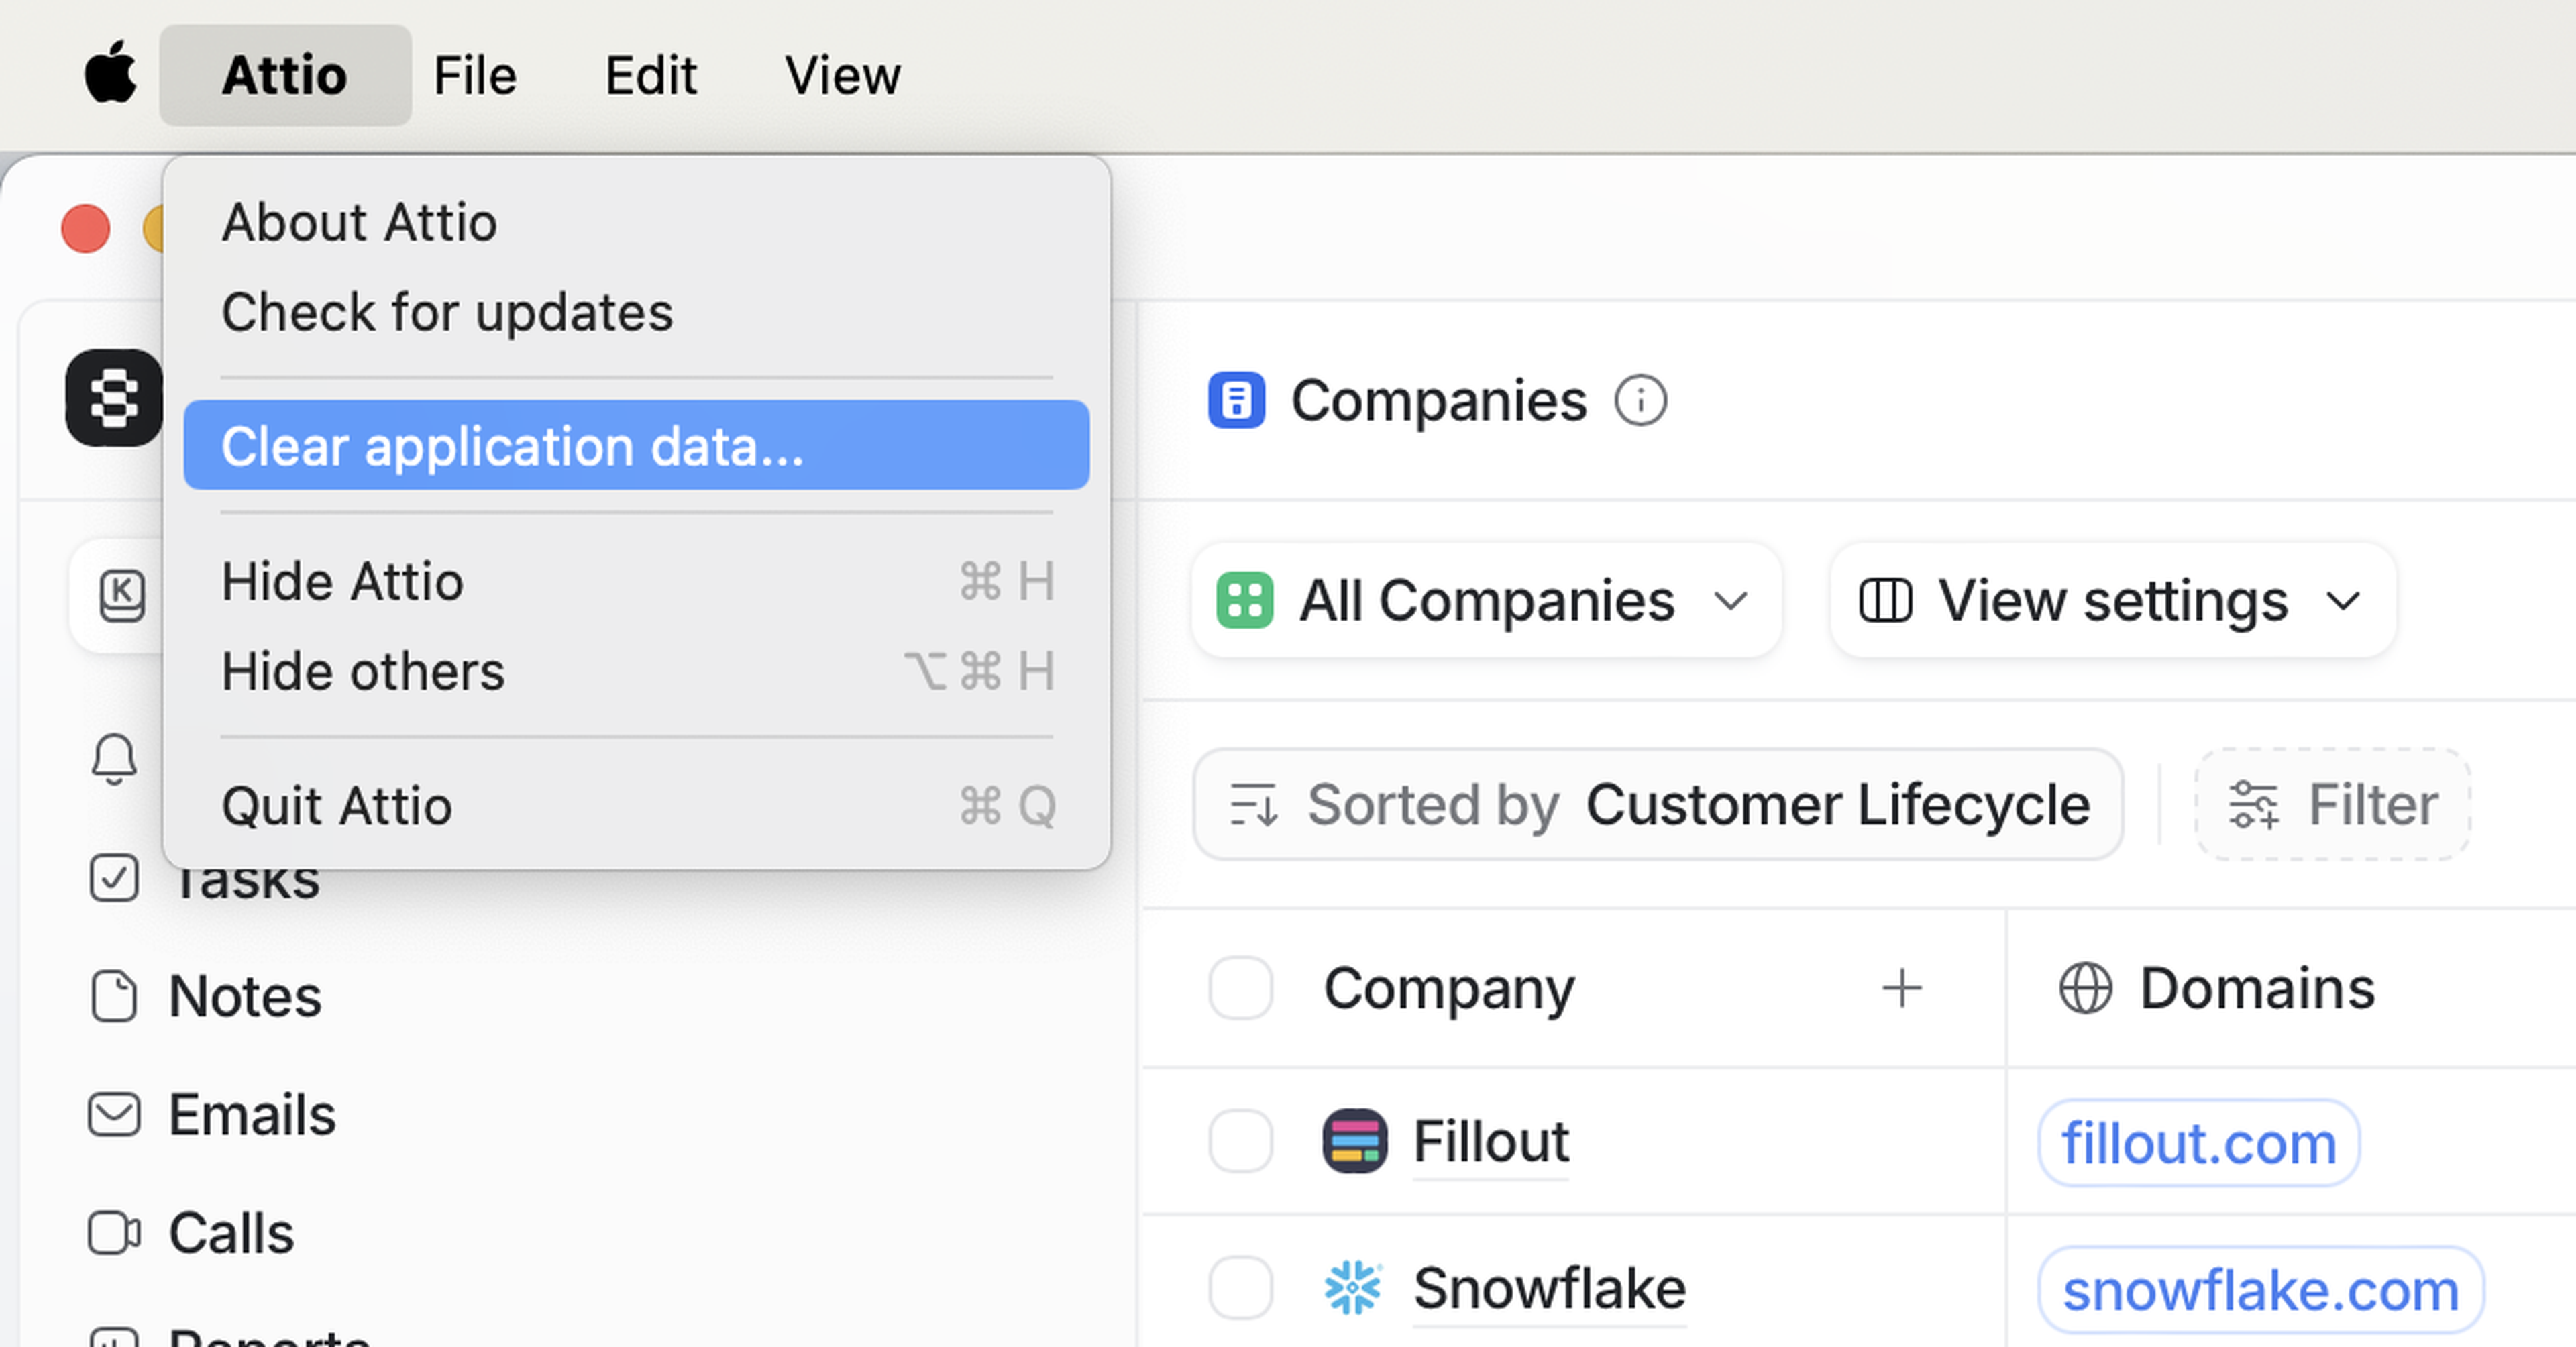Screen dimensions: 2576x1347
Task: Click the plus icon beside Company column
Action: (x=1901, y=989)
